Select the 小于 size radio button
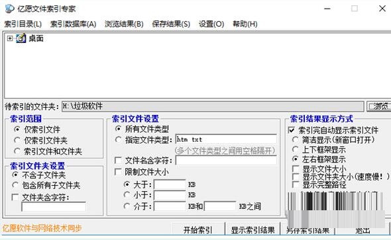 pos(127,194)
